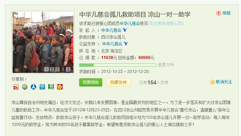Select gallery image number 3
The height and width of the screenshot is (136, 241).
pos(57,69)
